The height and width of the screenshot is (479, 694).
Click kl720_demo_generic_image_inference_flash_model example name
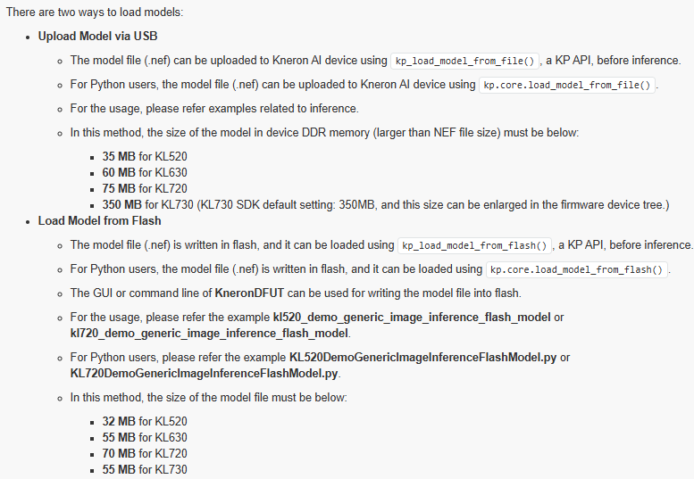click(209, 334)
